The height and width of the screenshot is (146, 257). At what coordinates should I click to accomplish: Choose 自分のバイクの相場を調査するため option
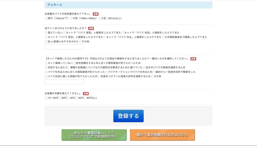tap(144, 68)
